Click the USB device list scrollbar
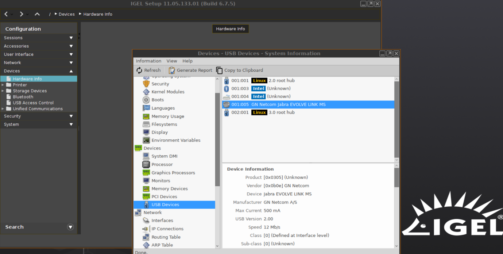Screen dimensions: 503x254 397,119
